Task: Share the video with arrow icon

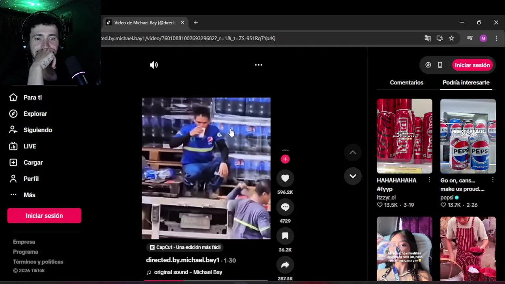Action: coord(285,265)
